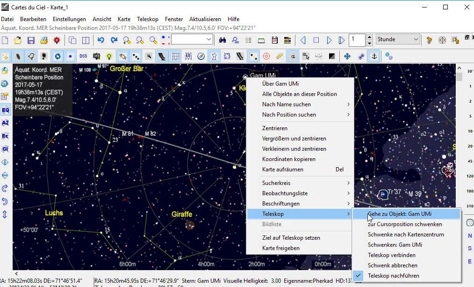Click the calendar icon in toolbar
The height and width of the screenshot is (287, 474).
coord(274,40)
